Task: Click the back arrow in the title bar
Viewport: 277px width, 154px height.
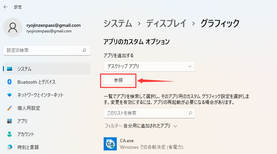Action: [6, 7]
